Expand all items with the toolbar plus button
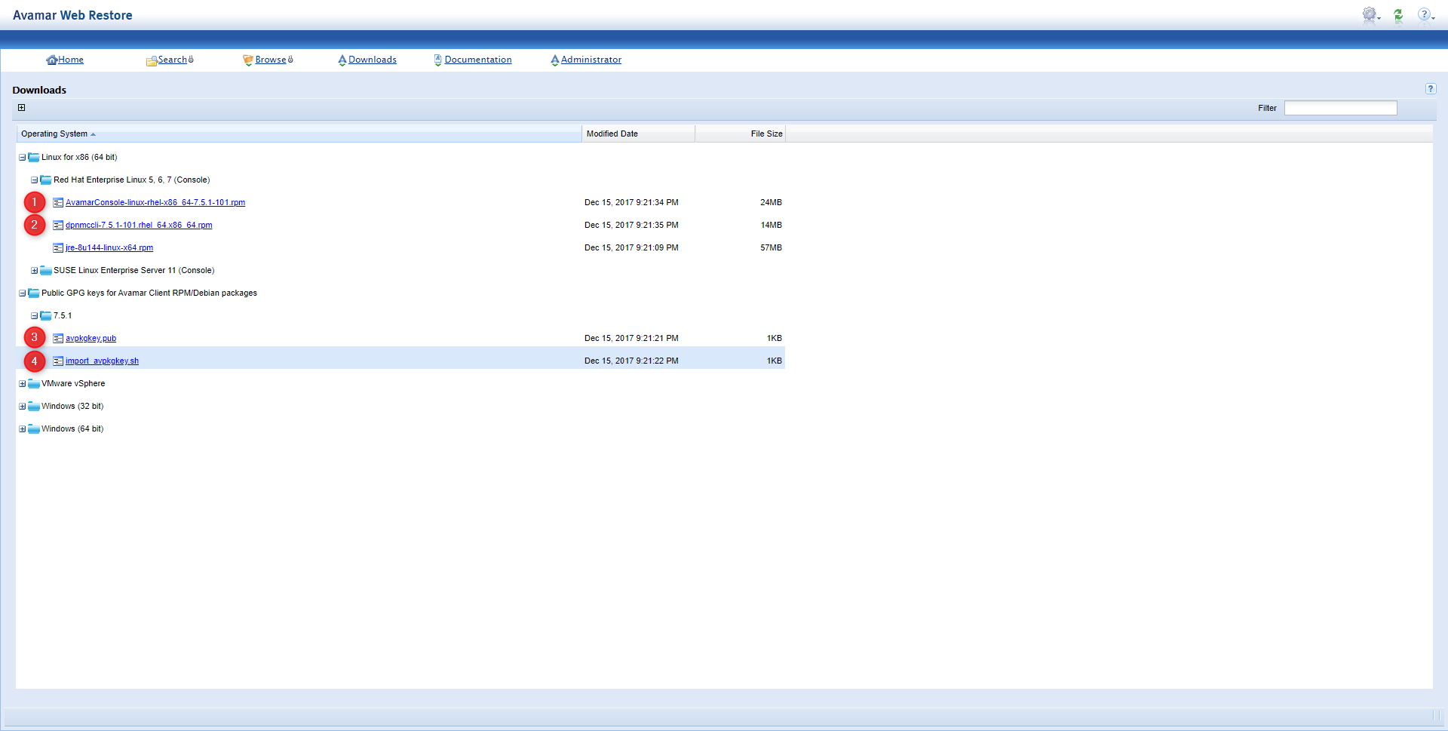 click(22, 108)
